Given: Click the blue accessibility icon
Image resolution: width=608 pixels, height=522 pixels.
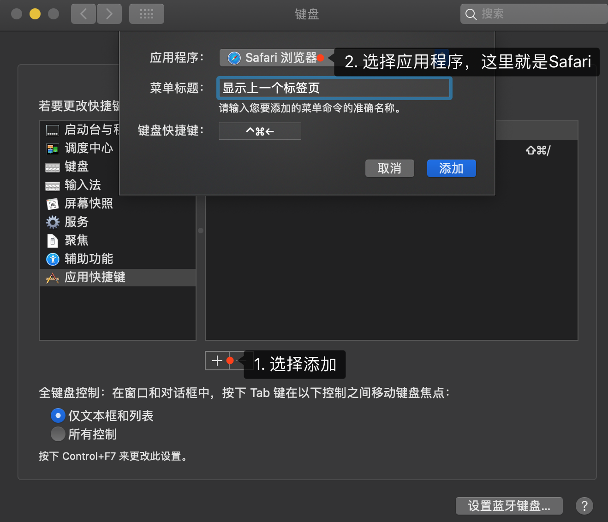Looking at the screenshot, I should point(53,259).
